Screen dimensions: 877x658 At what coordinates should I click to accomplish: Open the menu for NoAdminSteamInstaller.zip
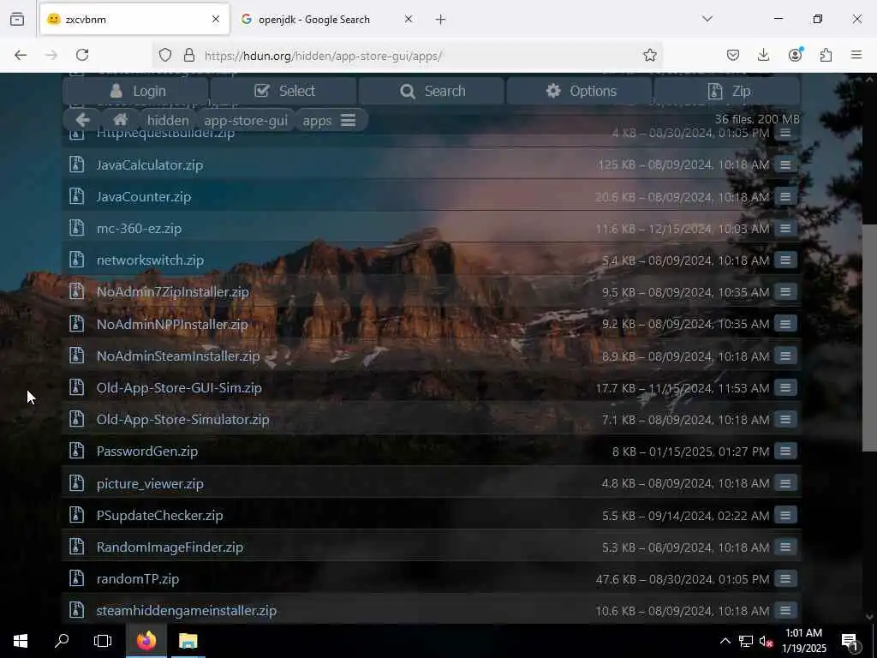(785, 356)
